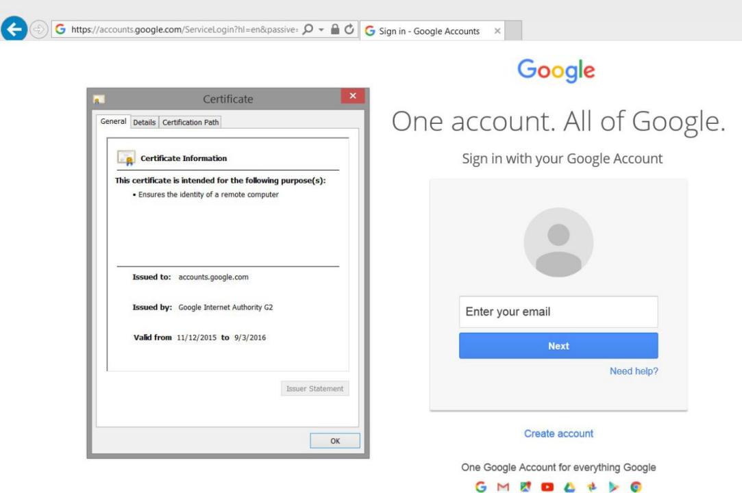Image resolution: width=742 pixels, height=493 pixels.
Task: Click the Enter your email field
Action: [558, 312]
